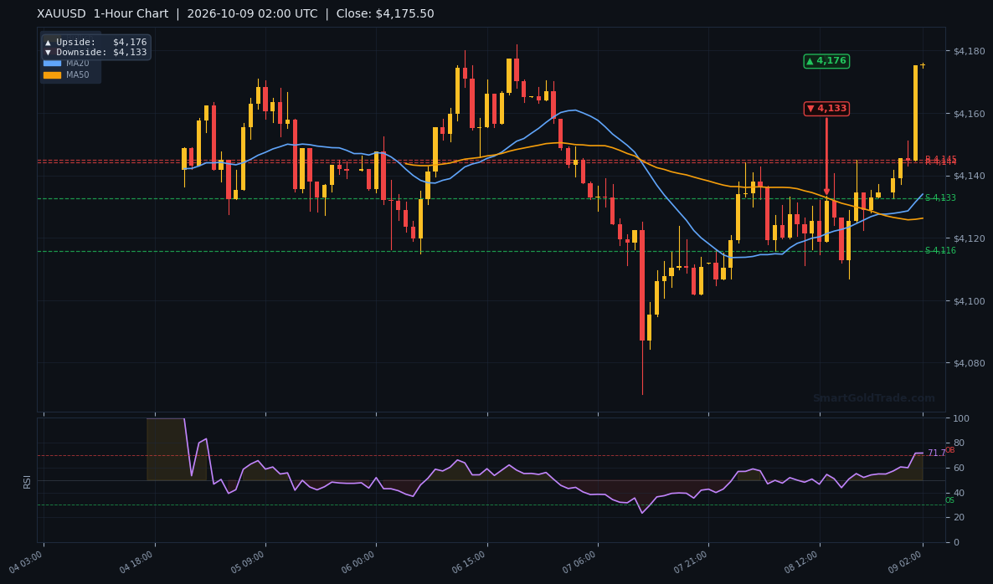Click the 06 15:00 time axis label

470,561
